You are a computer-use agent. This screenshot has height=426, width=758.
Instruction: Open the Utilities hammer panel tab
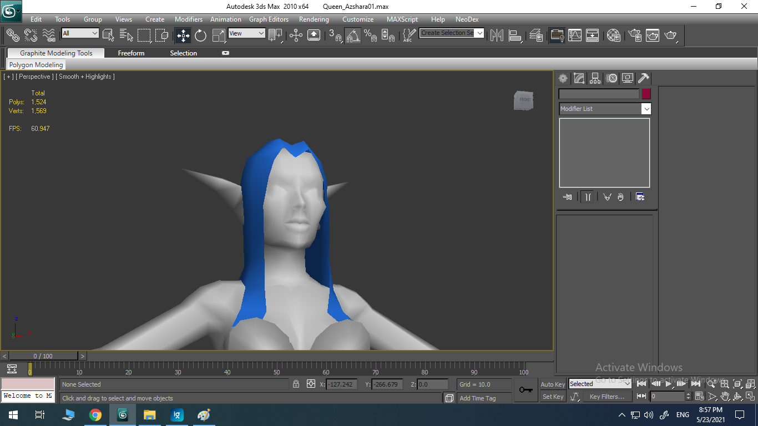(x=644, y=78)
